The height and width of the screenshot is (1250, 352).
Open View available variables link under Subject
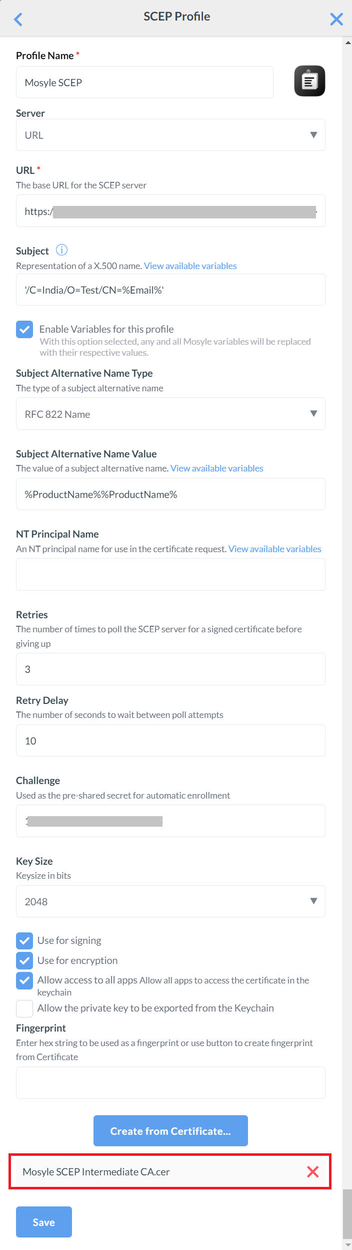[190, 266]
